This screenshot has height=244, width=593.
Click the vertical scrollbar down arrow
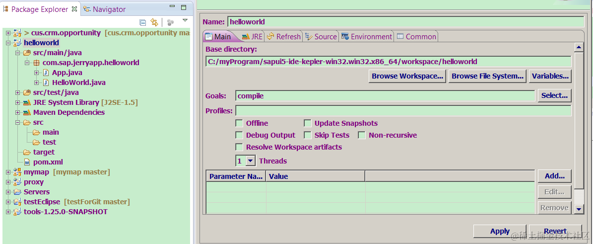(579, 208)
